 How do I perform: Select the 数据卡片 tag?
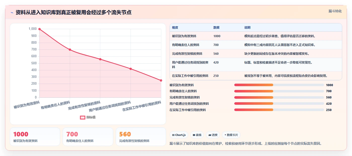click(x=231, y=135)
